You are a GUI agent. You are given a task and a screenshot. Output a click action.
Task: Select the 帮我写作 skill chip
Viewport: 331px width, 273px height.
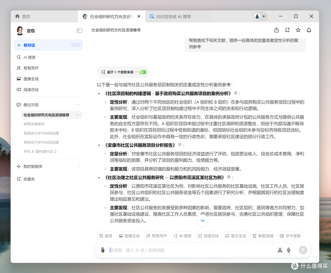[x=157, y=236]
